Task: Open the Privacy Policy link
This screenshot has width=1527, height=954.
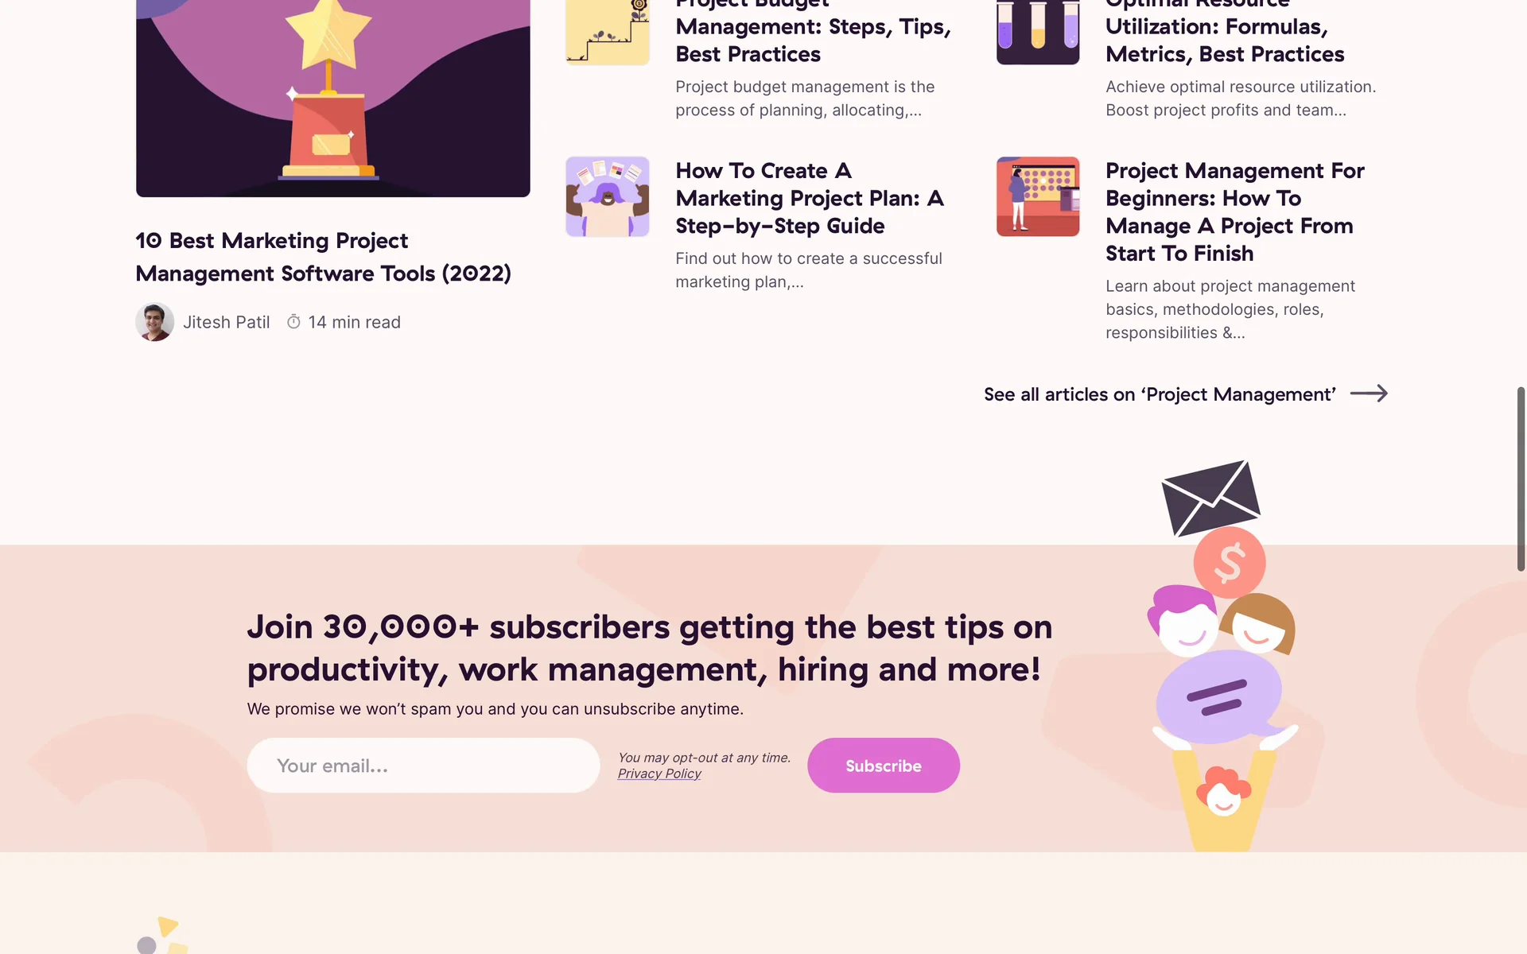Action: pyautogui.click(x=659, y=774)
